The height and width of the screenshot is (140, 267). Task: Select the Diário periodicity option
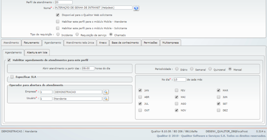pos(177,69)
